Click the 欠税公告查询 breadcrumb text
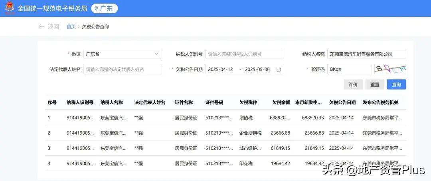The width and height of the screenshot is (431, 181). (95, 27)
